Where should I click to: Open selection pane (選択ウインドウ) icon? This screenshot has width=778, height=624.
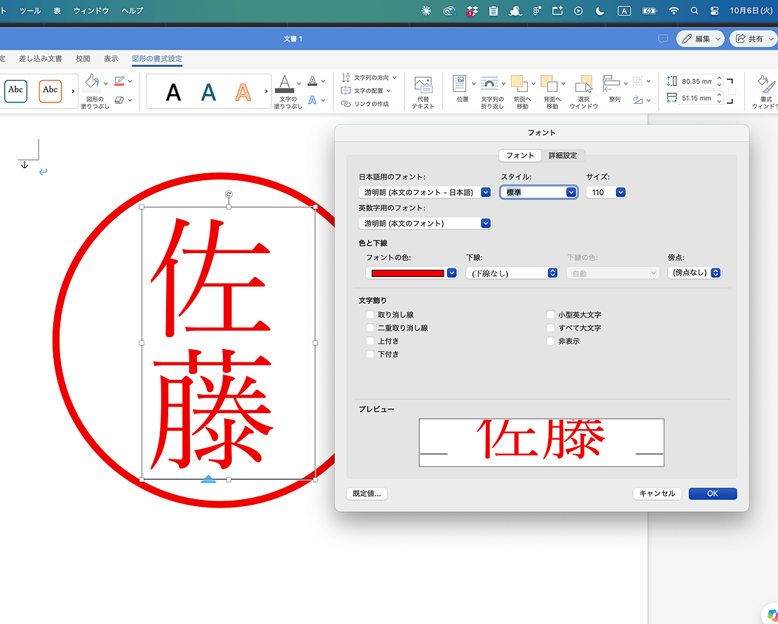pos(583,84)
